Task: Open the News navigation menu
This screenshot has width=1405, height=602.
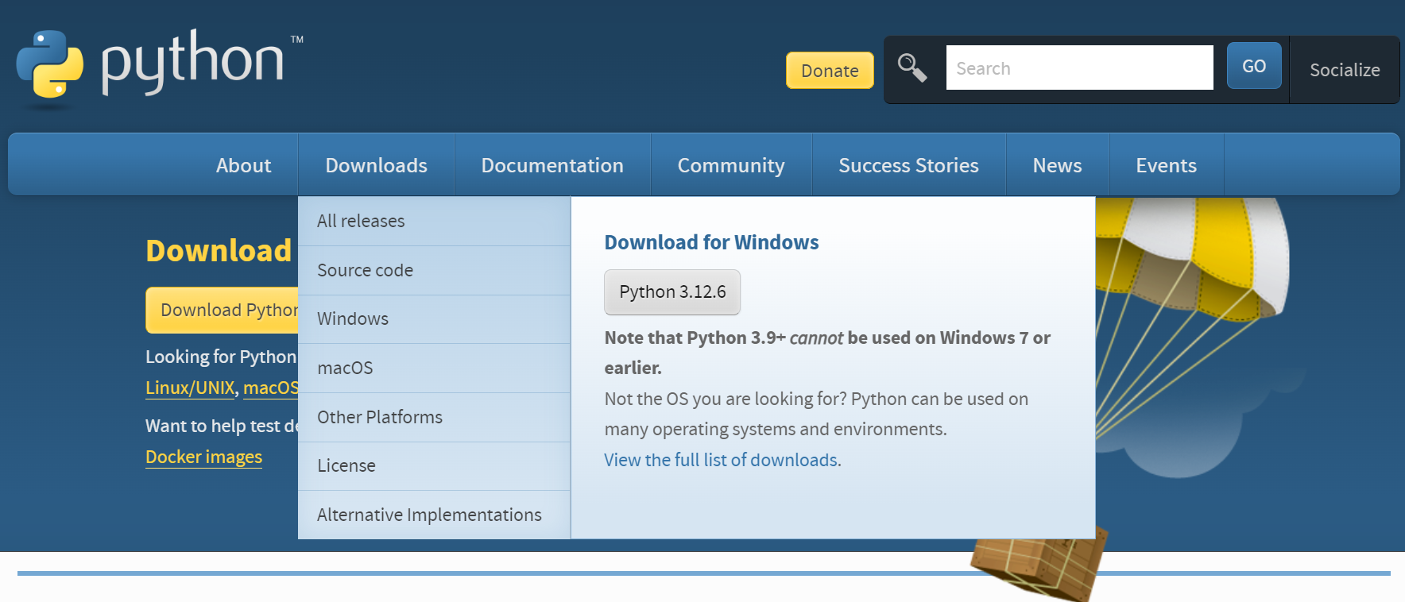Action: click(1057, 165)
